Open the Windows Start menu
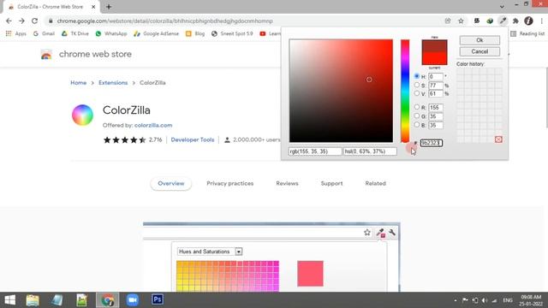The image size is (548, 308). [9, 300]
